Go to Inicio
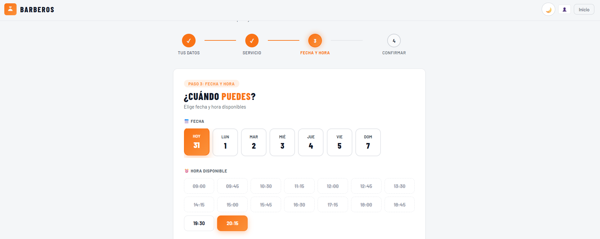This screenshot has width=600, height=239. pos(584,10)
